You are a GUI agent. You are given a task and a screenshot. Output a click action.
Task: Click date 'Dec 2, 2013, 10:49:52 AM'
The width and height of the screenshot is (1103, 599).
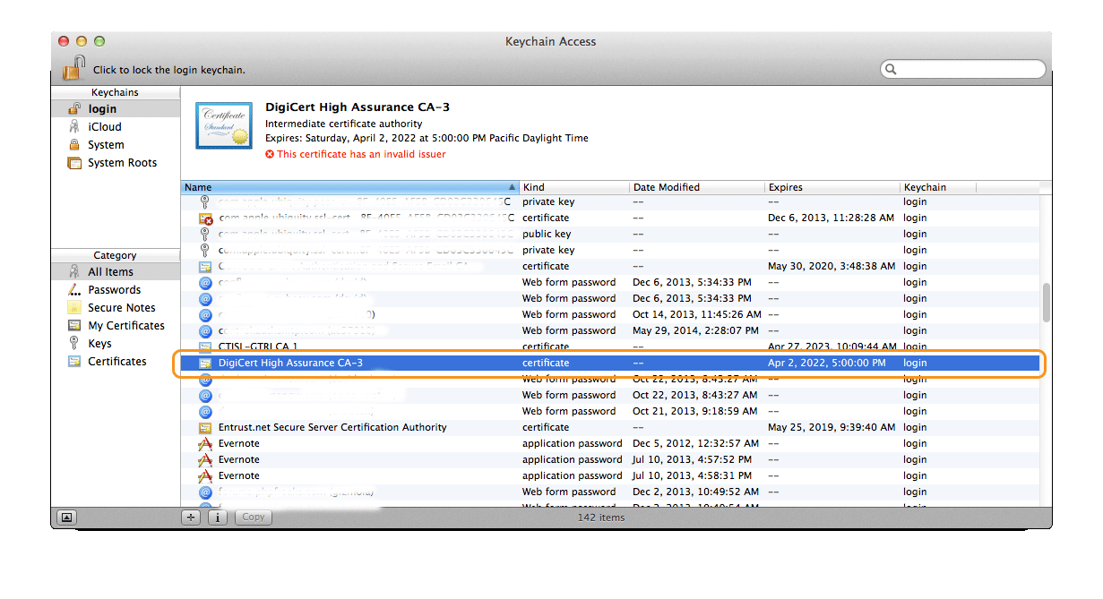[695, 492]
